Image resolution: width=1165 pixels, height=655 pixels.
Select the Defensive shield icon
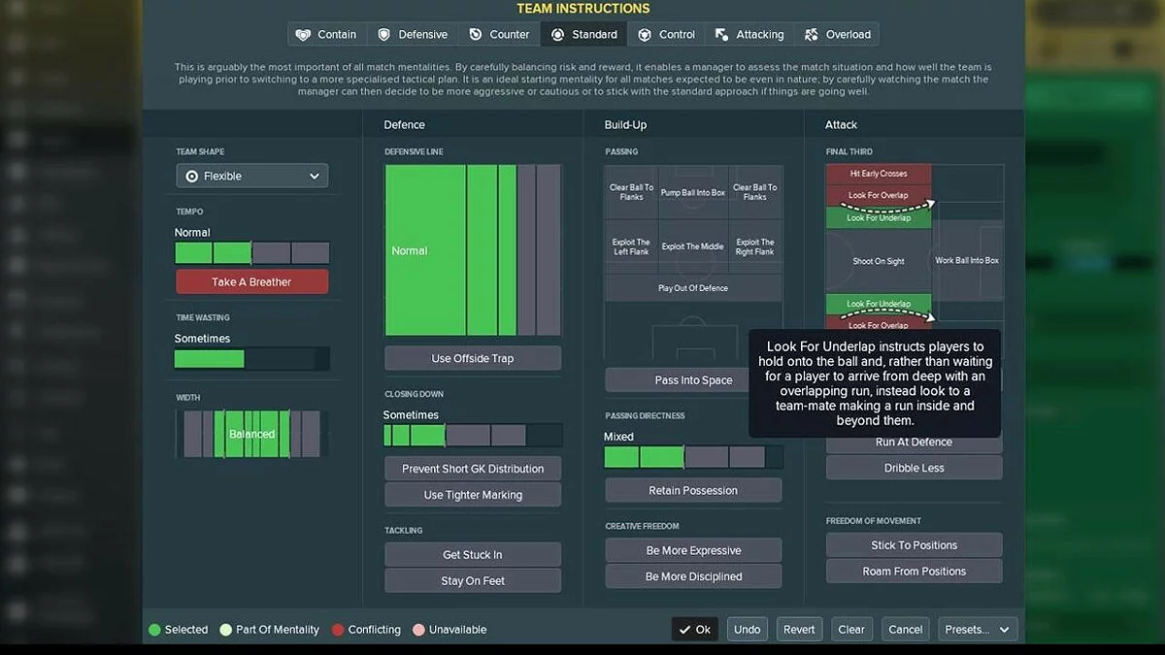[386, 34]
